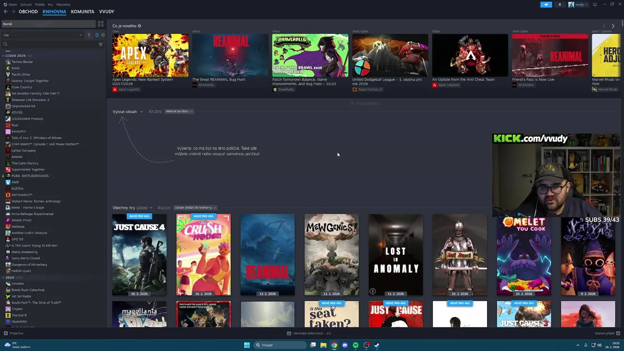
Task: Open Discord from the taskbar
Action: [345, 345]
